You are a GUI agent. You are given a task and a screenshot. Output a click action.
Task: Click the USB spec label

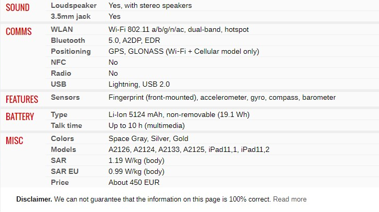[59, 84]
